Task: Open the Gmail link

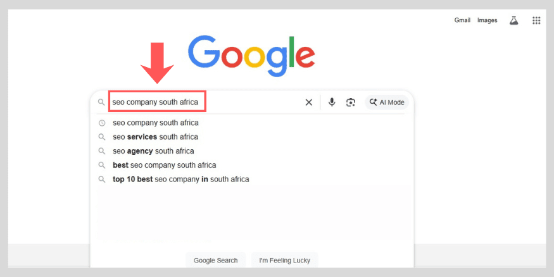Action: [462, 20]
